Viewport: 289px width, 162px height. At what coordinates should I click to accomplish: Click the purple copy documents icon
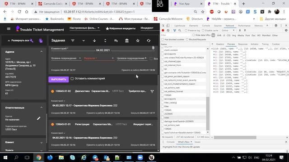pos(41,41)
